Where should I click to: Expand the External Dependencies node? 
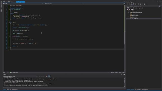[x=129, y=13]
